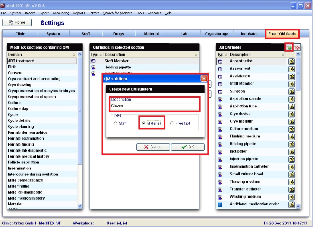Close the QM subitem dialog window
This screenshot has height=227, width=313.
204,78
